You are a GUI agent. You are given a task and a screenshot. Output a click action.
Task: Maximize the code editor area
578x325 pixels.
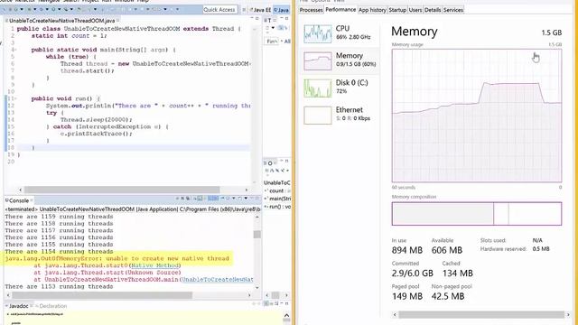[x=257, y=18]
